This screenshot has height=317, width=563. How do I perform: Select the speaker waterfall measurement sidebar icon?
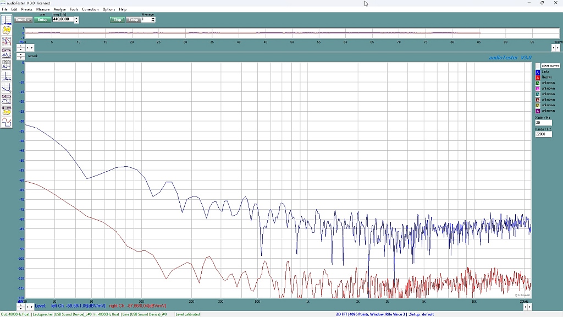[6, 111]
